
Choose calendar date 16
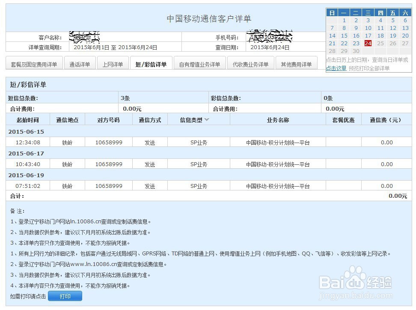pyautogui.click(x=356, y=36)
